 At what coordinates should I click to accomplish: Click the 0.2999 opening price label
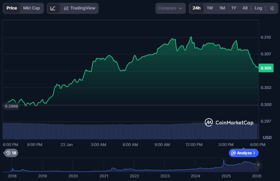(x=11, y=106)
